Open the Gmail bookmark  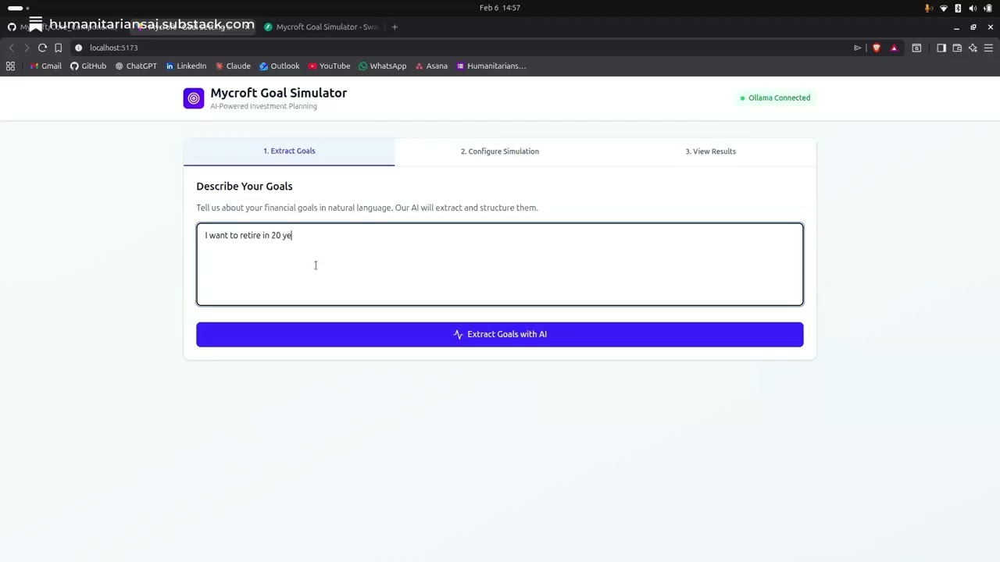click(x=46, y=66)
